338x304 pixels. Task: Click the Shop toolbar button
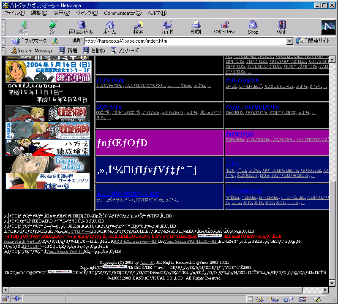253,27
